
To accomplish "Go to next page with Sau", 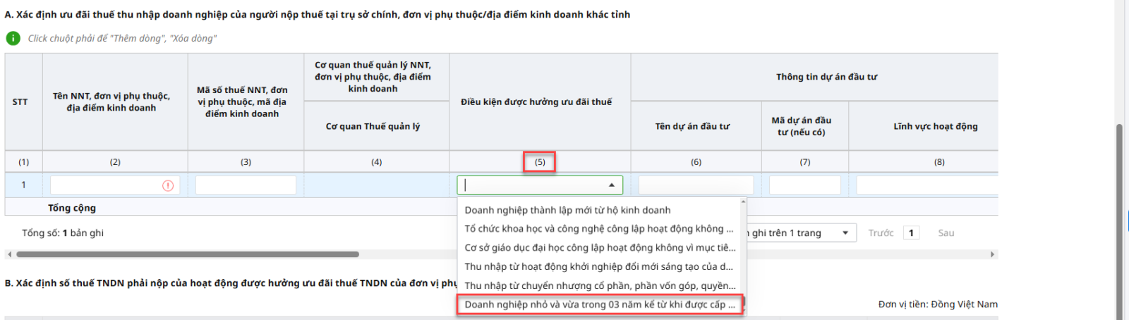I will pyautogui.click(x=946, y=233).
